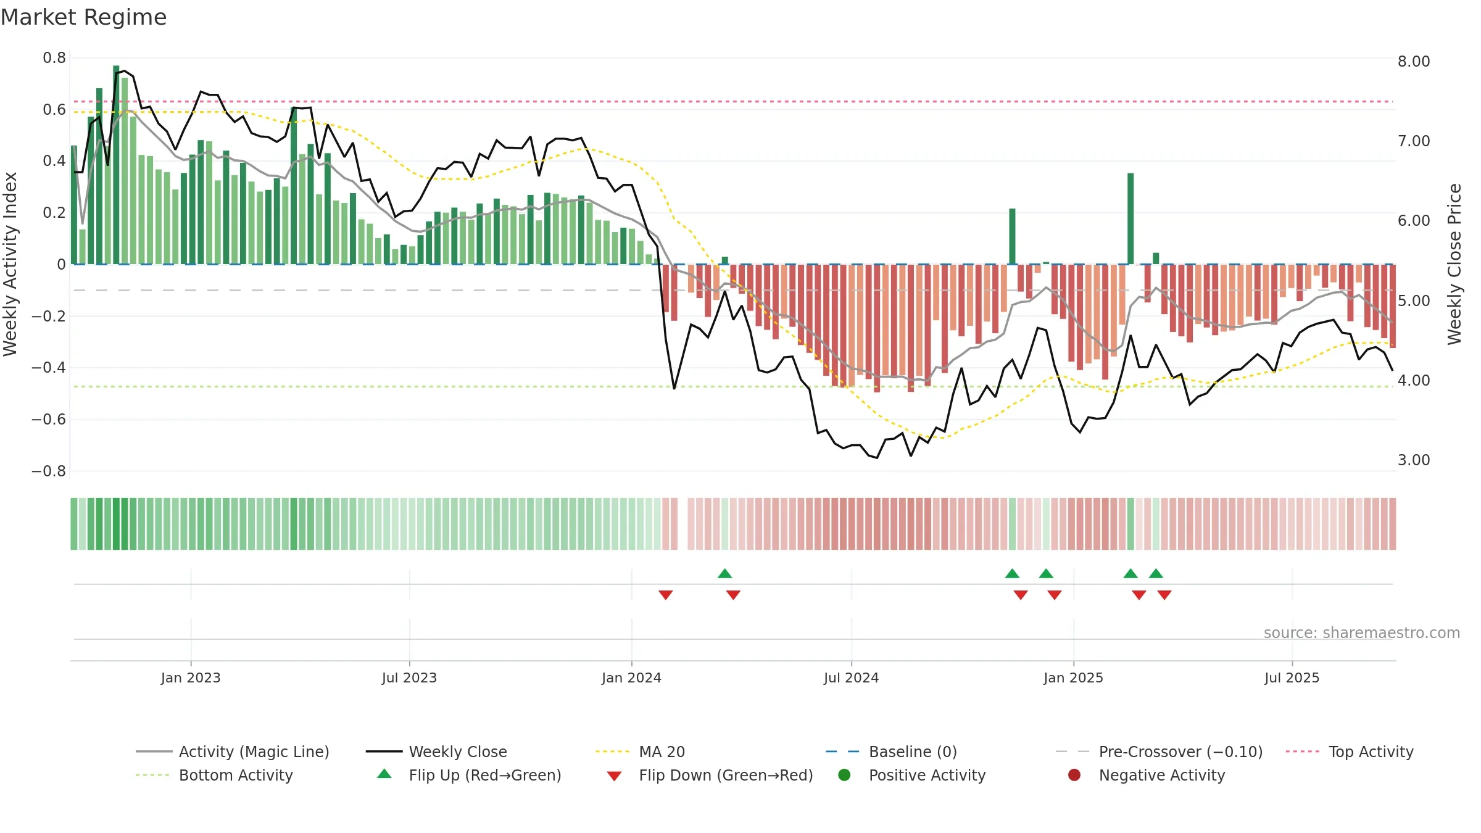Click the 0.8 left-axis tick label
Screen dimensions: 1481x833
click(x=54, y=58)
